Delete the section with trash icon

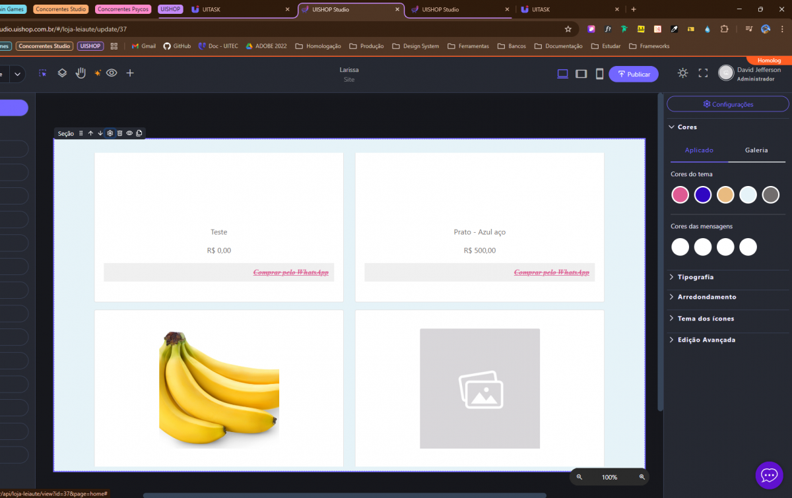pos(119,133)
